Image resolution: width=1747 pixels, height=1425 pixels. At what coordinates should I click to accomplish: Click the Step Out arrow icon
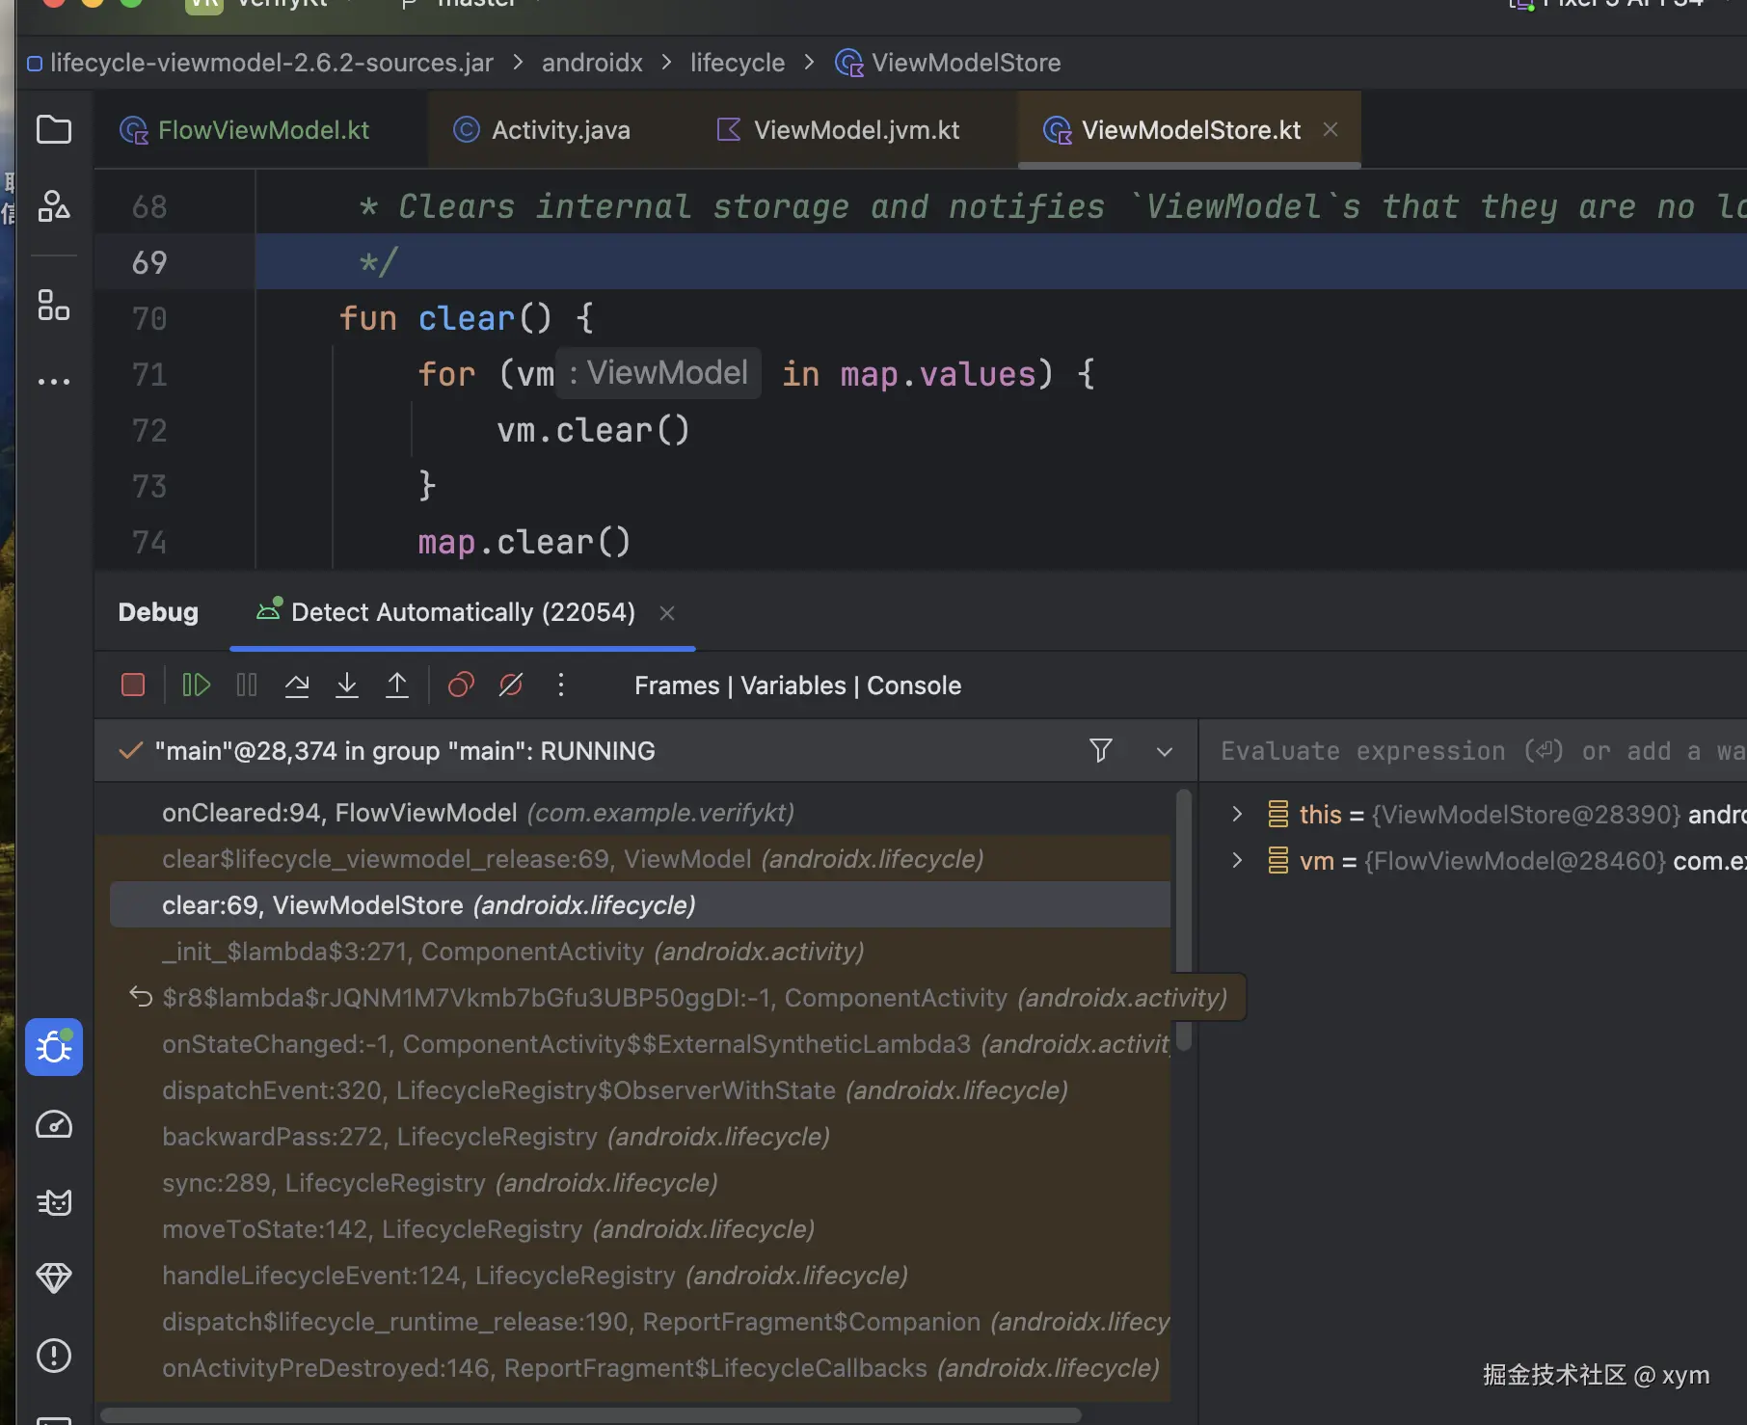pos(397,686)
